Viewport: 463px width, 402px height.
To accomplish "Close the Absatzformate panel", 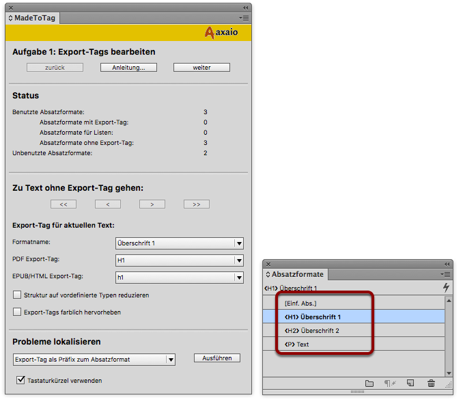I will (x=268, y=265).
